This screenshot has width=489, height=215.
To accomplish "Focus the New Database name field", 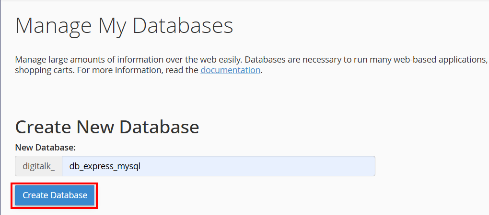I will point(218,166).
